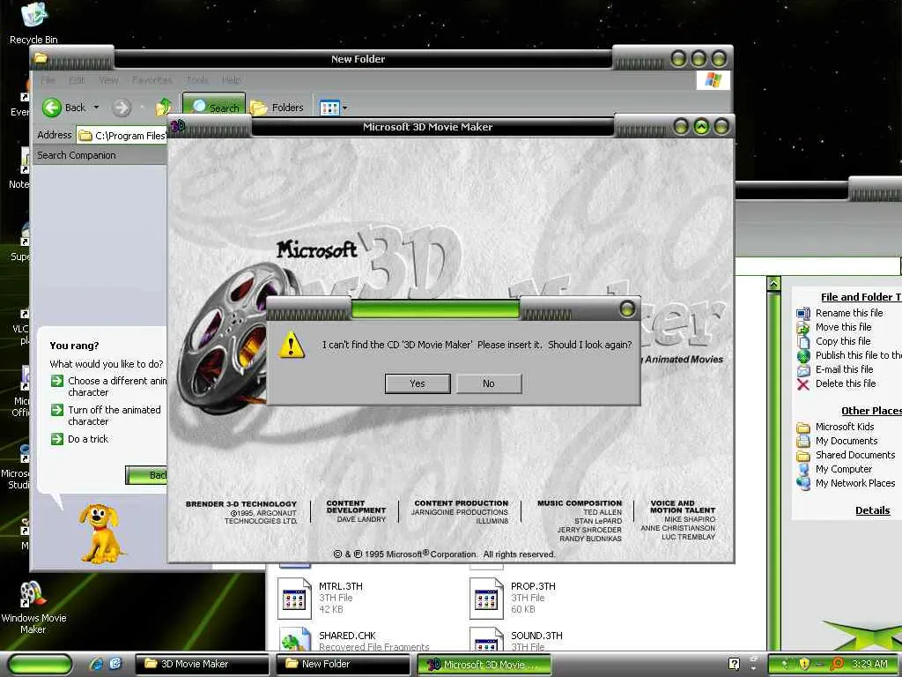Go Back in New Folder window

(x=63, y=107)
